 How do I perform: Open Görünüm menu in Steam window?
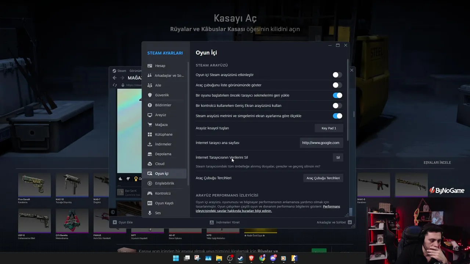[135, 71]
